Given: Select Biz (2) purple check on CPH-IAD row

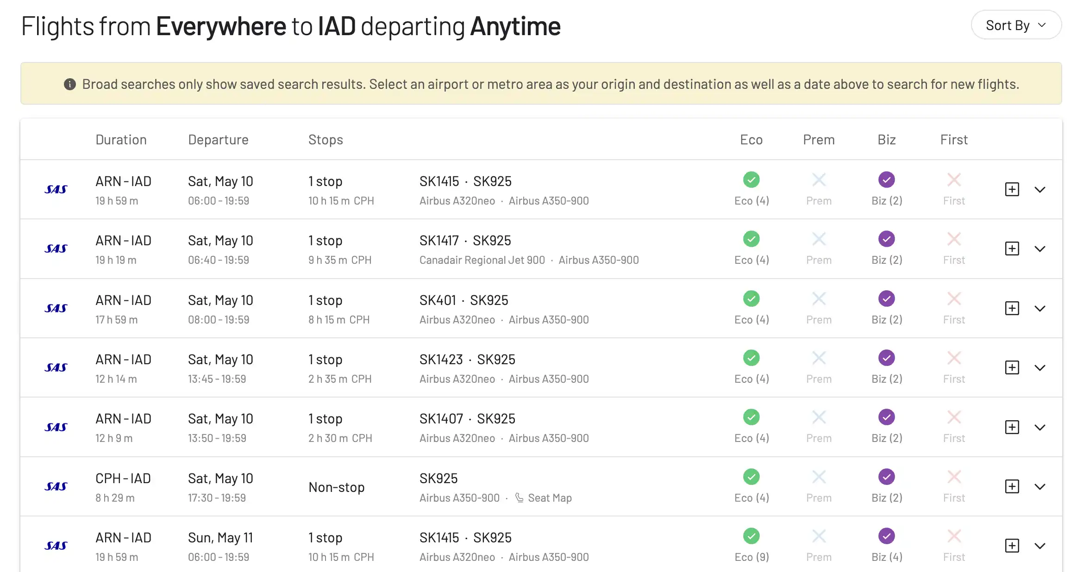Looking at the screenshot, I should coord(886,477).
